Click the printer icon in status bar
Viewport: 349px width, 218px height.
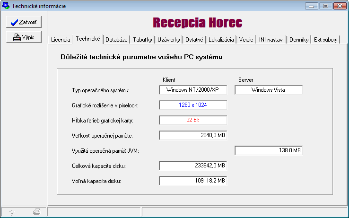point(36,212)
